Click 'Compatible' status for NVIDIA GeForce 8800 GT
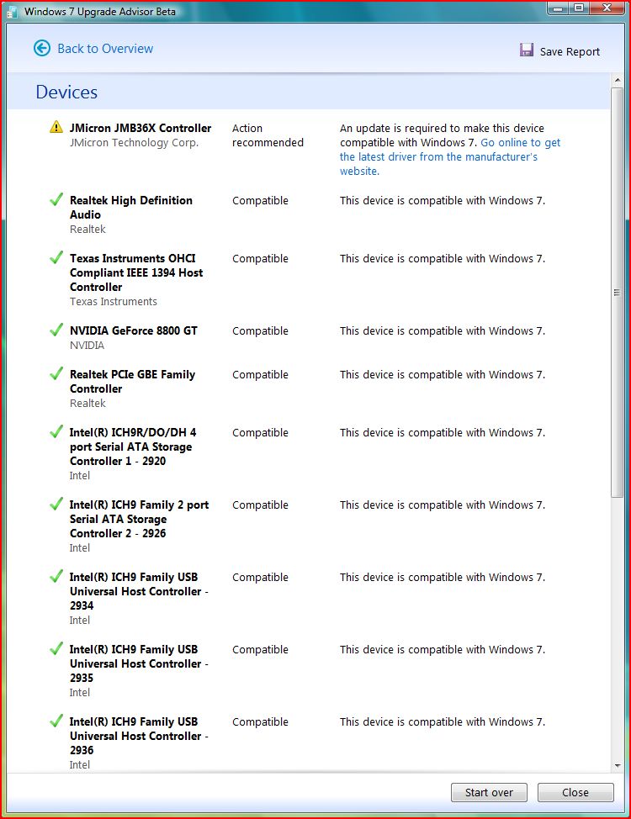This screenshot has width=631, height=819. pos(260,331)
